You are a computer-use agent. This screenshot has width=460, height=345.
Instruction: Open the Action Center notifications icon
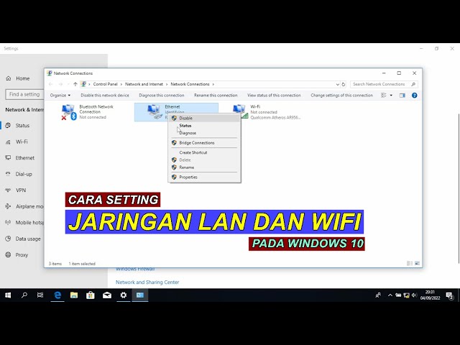coord(450,295)
